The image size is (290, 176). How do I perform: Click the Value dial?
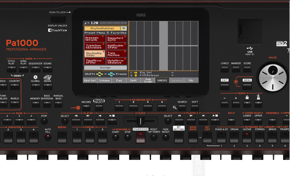(x=273, y=78)
